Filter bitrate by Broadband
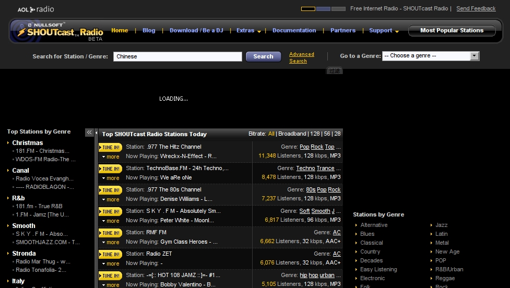The image size is (510, 288). click(x=292, y=134)
